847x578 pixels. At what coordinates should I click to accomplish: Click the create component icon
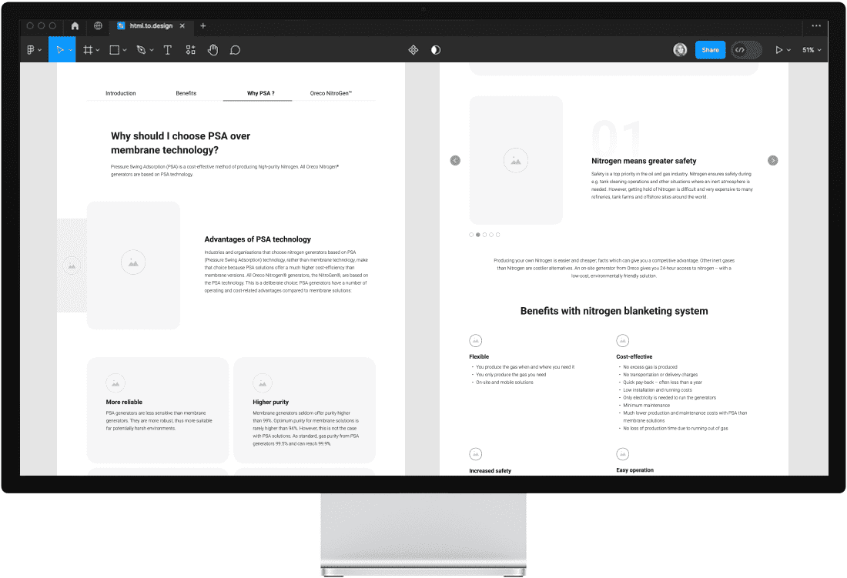413,50
